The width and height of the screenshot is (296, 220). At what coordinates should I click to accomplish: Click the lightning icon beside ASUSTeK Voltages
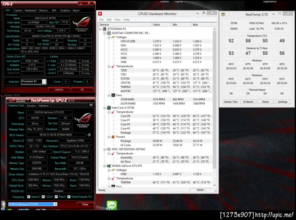(x=113, y=37)
